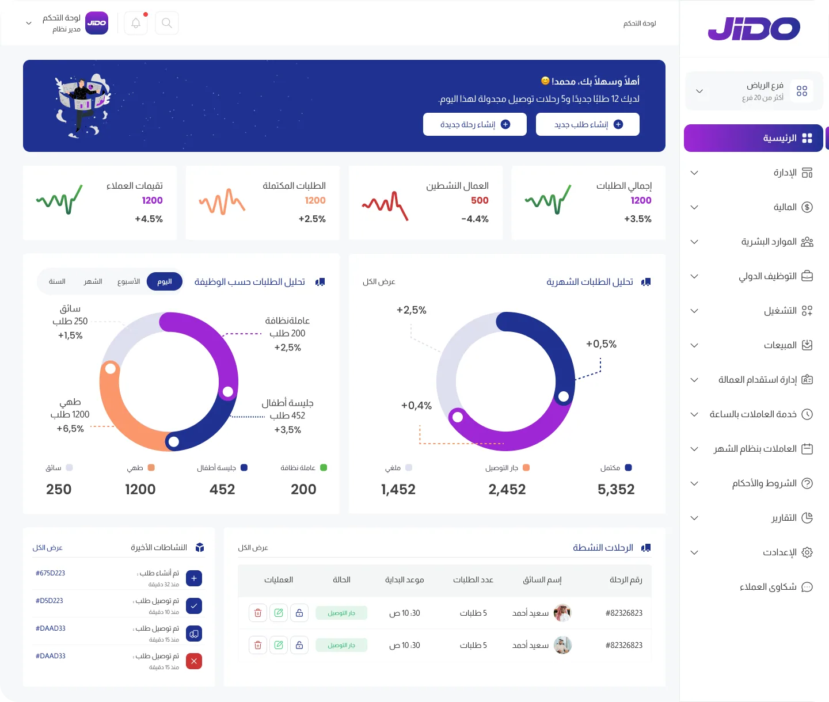Expand العاملات بنظام الشهر chevron
829x702 pixels.
[694, 449]
